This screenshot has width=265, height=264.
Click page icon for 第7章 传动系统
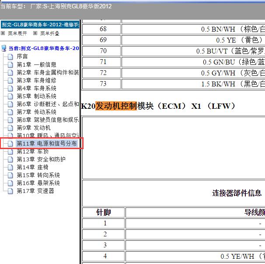click(x=10, y=112)
